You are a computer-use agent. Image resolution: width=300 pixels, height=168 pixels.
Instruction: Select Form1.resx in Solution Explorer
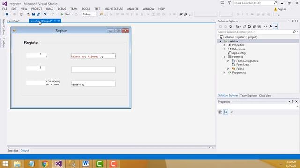click(243, 65)
